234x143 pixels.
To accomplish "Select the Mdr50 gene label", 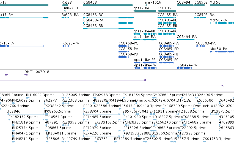I will click(215, 2).
